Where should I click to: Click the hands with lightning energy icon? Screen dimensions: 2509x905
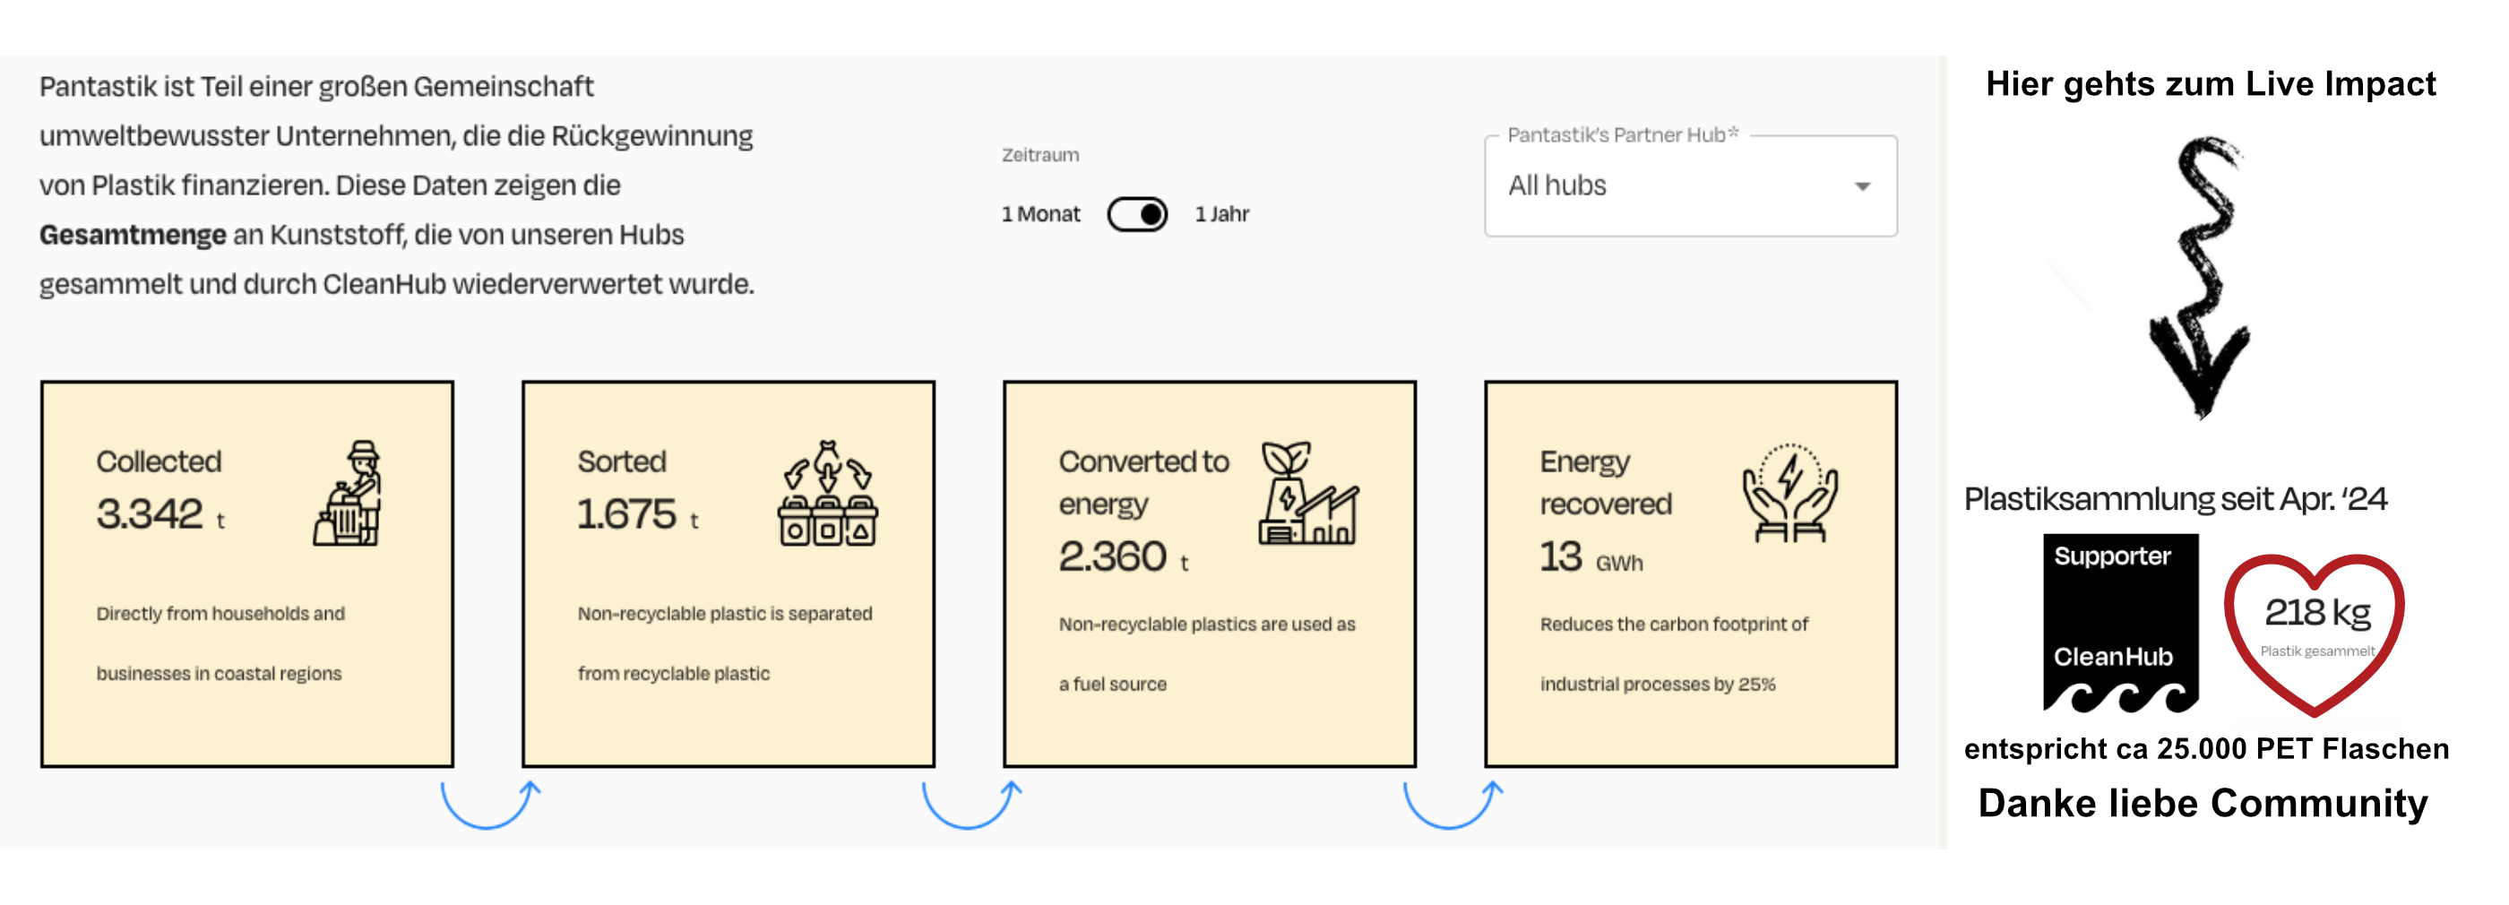[x=1789, y=493]
